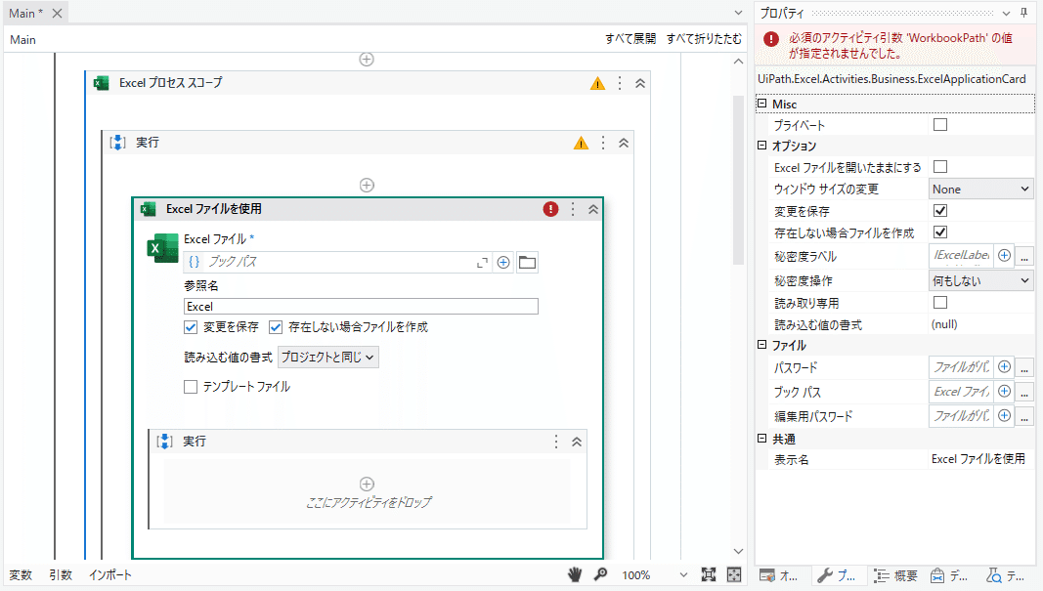
Task: Click すべて展開 to expand all
Action: coord(630,39)
